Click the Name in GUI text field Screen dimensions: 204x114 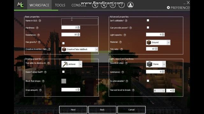click(x=80, y=22)
